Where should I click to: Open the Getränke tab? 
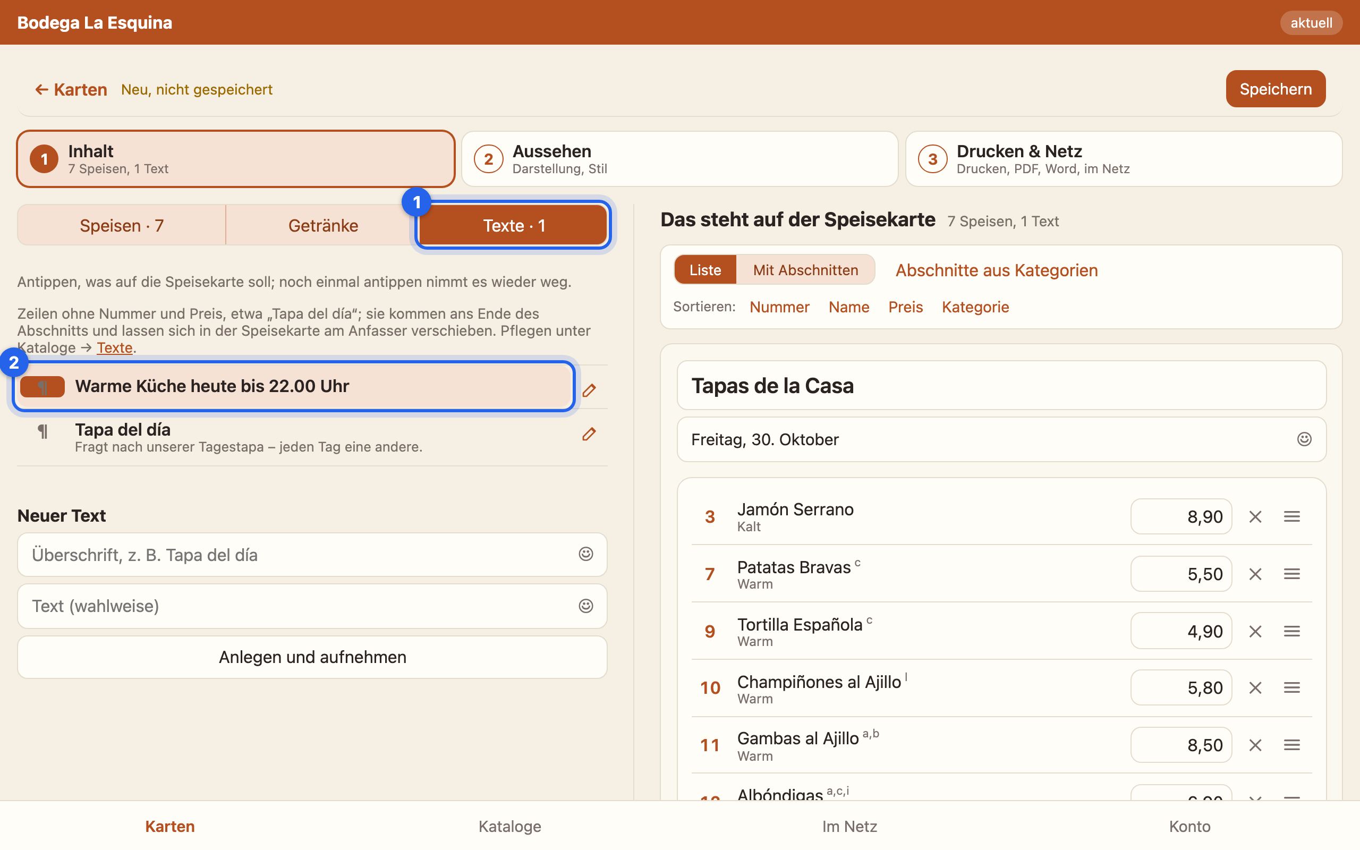click(323, 225)
